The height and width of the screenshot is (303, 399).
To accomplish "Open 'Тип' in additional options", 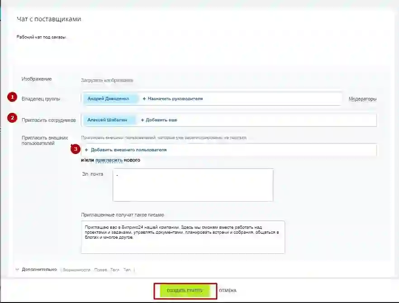I will [127, 270].
